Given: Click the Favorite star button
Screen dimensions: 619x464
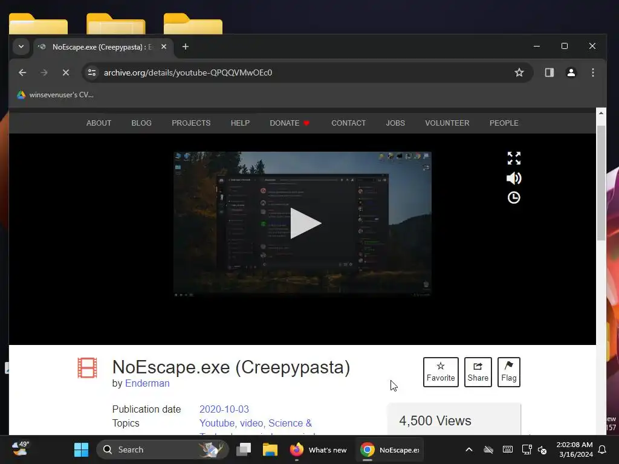Looking at the screenshot, I should tap(441, 372).
